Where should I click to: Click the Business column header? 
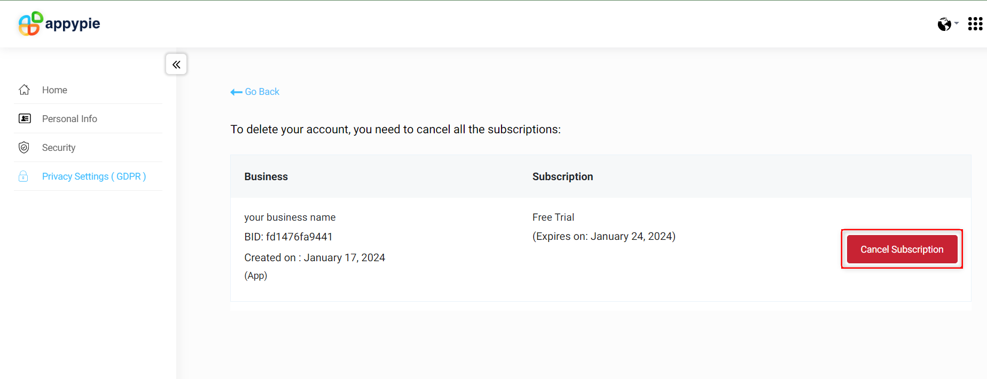266,176
